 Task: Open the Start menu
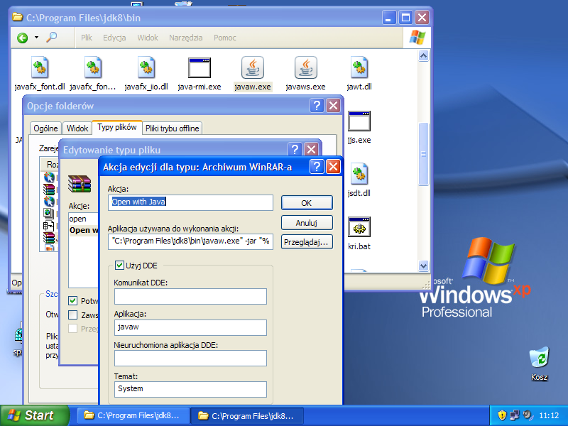coord(34,415)
